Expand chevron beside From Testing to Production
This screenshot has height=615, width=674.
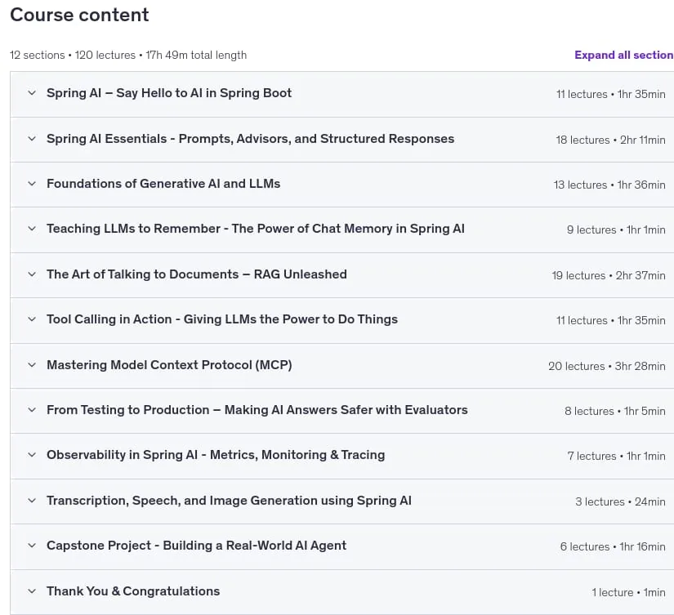pos(32,410)
